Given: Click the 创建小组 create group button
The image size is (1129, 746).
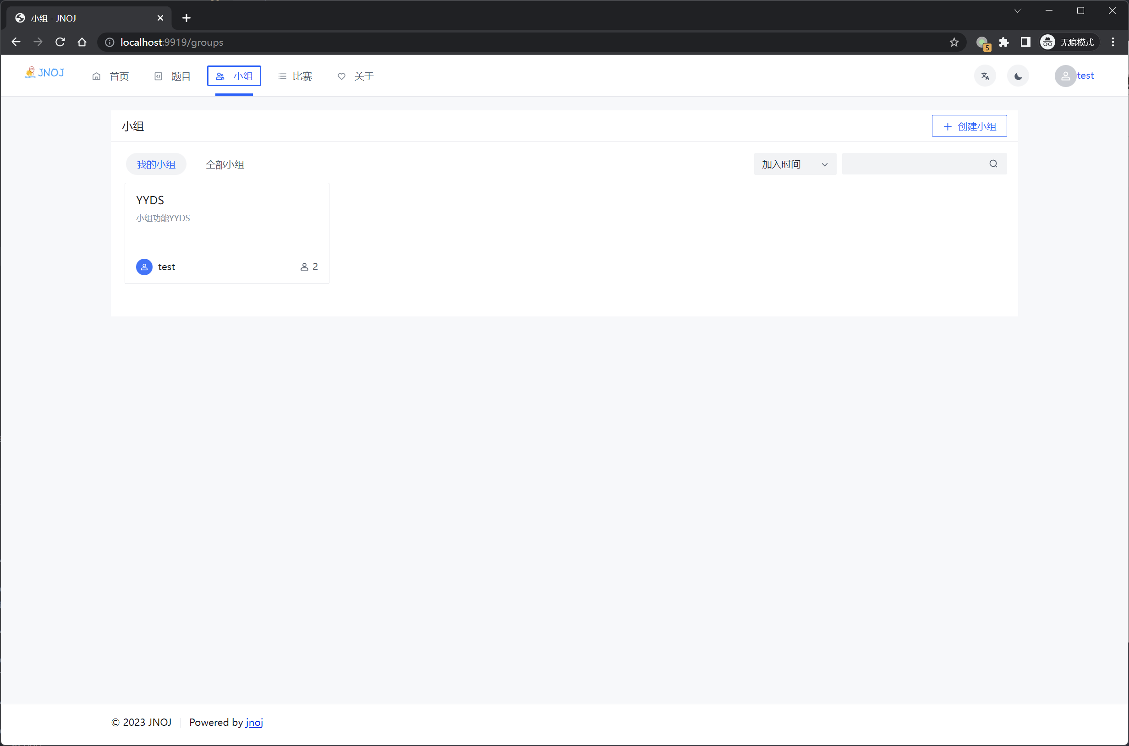Looking at the screenshot, I should pyautogui.click(x=969, y=126).
